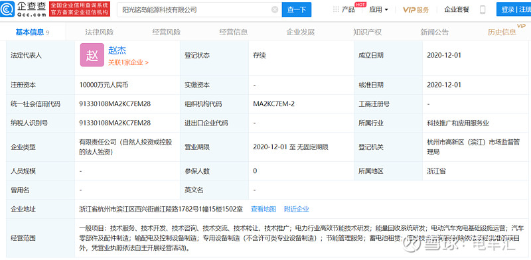Open the product grid icon
The image size is (531, 260).
click(336, 9)
